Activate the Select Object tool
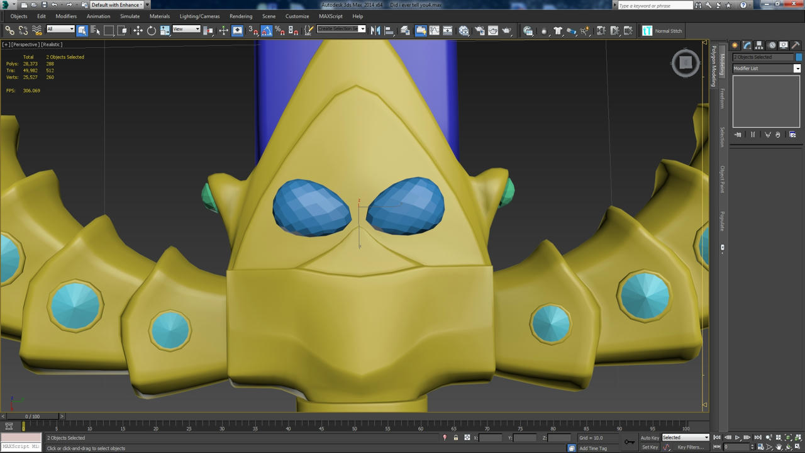 point(82,30)
